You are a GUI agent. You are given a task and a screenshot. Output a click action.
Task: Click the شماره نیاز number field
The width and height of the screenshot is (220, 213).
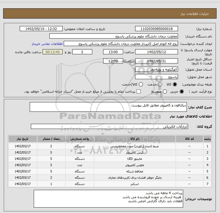pos(157,29)
